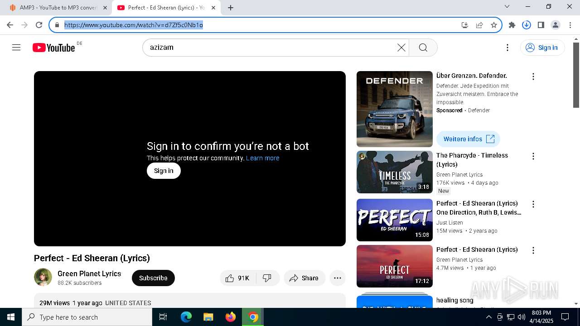580x326 pixels.
Task: Show hidden system tray icons
Action: pyautogui.click(x=488, y=317)
